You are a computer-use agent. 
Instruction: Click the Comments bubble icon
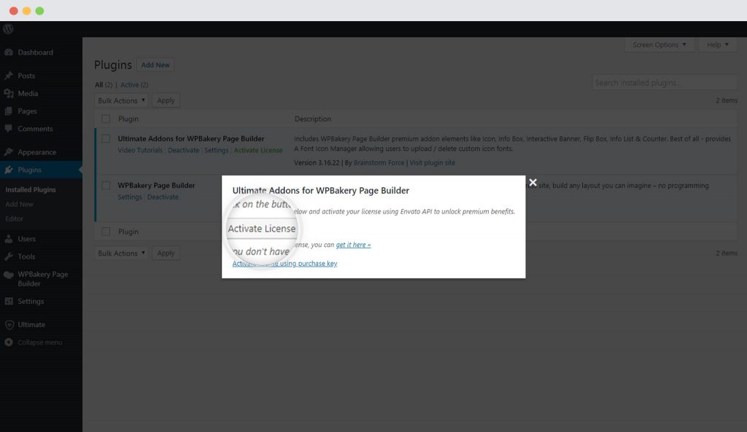coord(9,128)
